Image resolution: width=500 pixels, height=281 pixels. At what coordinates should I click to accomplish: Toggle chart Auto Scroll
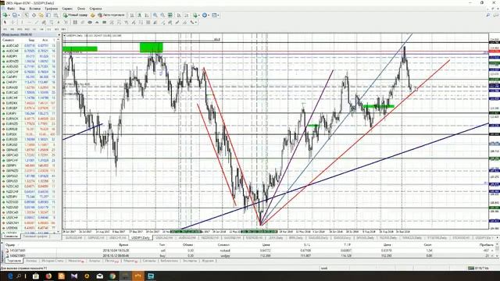point(179,15)
